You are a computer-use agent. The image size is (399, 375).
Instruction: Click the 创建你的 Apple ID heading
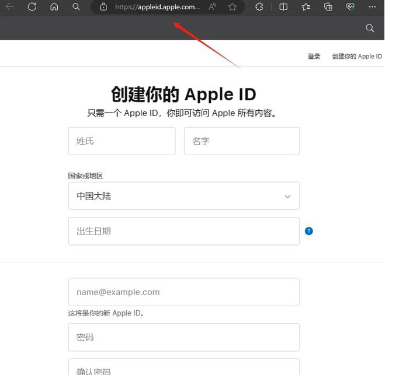183,94
